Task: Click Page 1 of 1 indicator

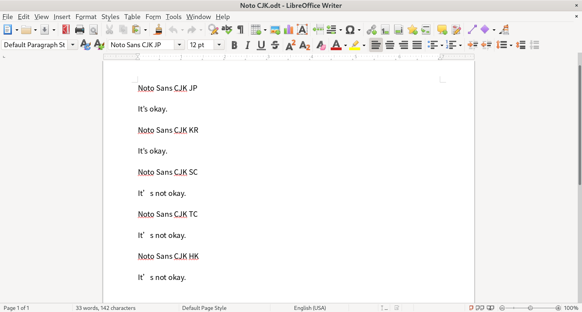Action: 16,308
